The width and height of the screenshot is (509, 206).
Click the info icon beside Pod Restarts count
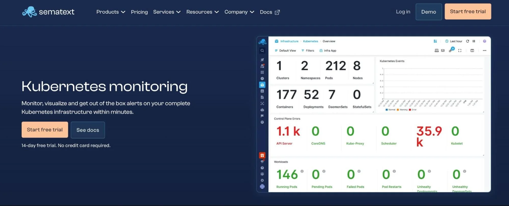[x=394, y=171]
